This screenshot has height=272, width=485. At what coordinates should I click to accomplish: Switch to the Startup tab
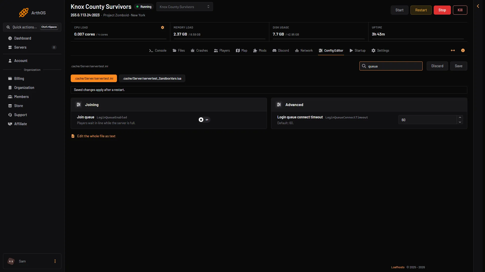pyautogui.click(x=358, y=51)
